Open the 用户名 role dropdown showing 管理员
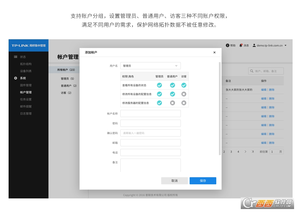The height and width of the screenshot is (212, 300). pos(150,66)
